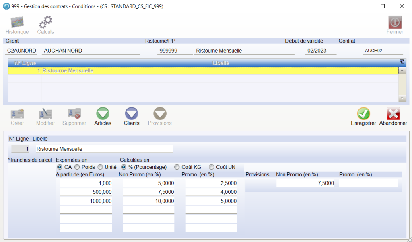Click the Calculs gears icon

45,23
